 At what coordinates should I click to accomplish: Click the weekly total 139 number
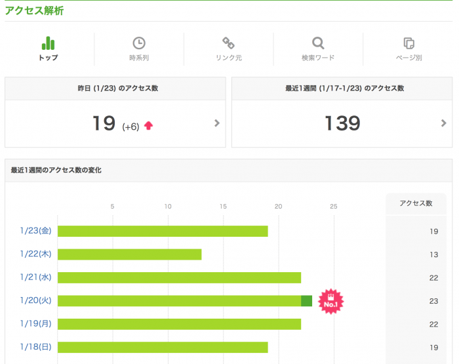(x=342, y=123)
